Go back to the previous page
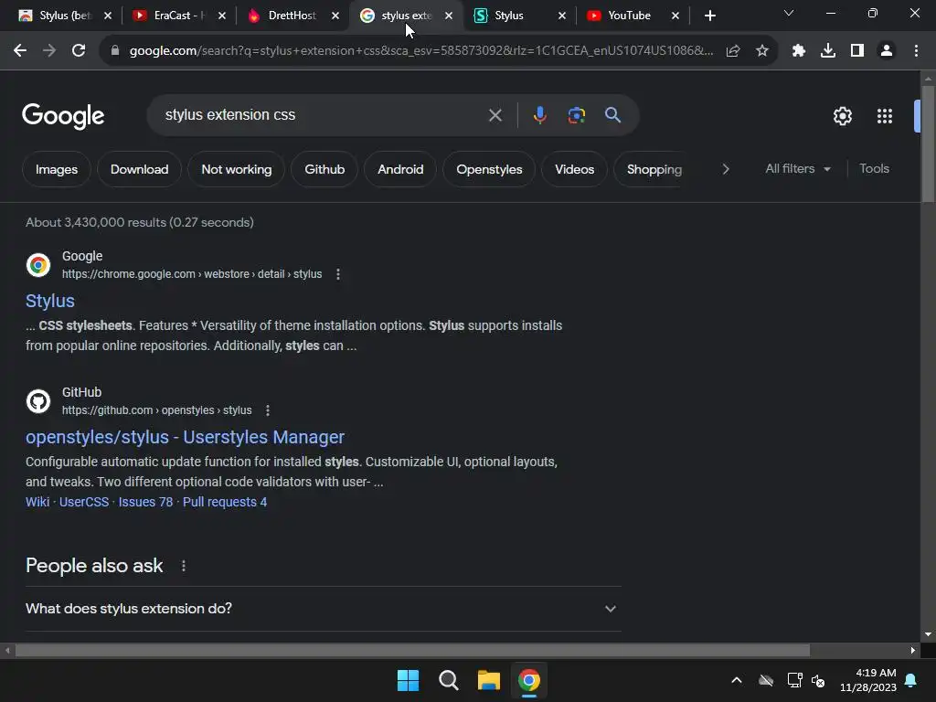Viewport: 936px width, 702px height. (20, 51)
